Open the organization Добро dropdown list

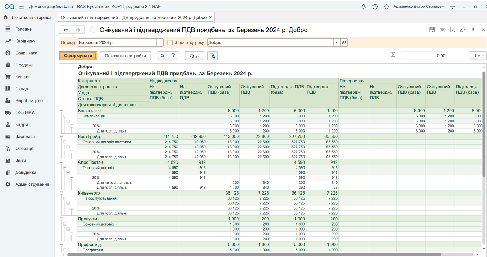(x=337, y=43)
